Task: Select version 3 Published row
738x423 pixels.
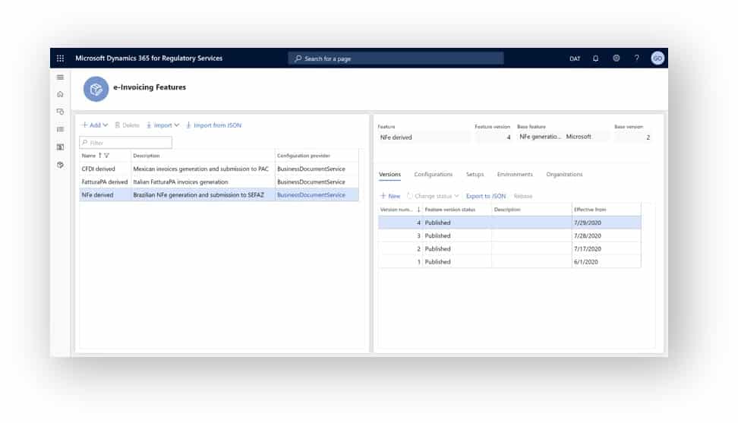Action: point(509,235)
